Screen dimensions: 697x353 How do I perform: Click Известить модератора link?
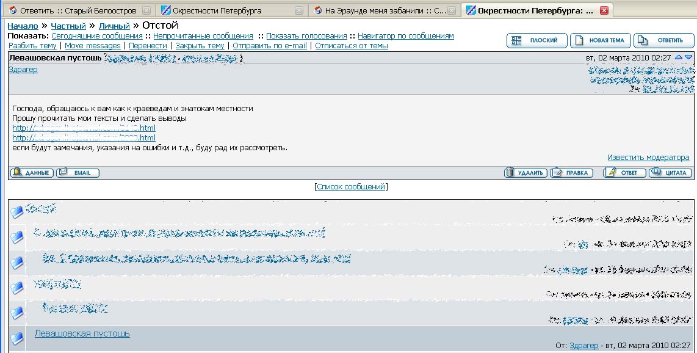pos(648,158)
